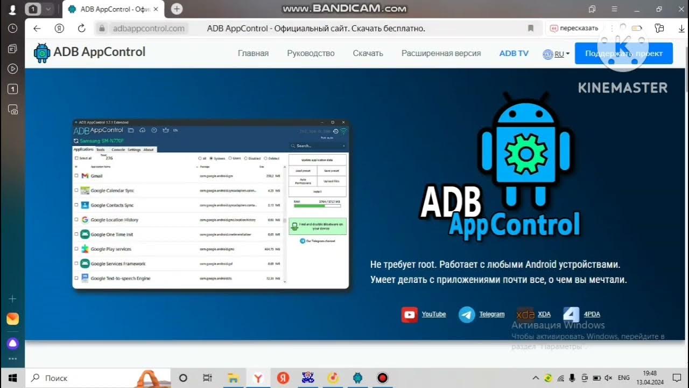Open the bookmarks collection icon in title bar

593,9
